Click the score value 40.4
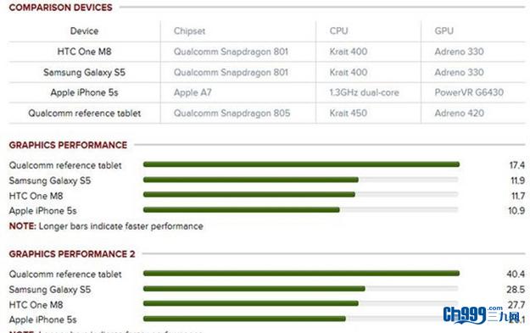Image resolution: width=530 pixels, height=333 pixels. pos(516,275)
